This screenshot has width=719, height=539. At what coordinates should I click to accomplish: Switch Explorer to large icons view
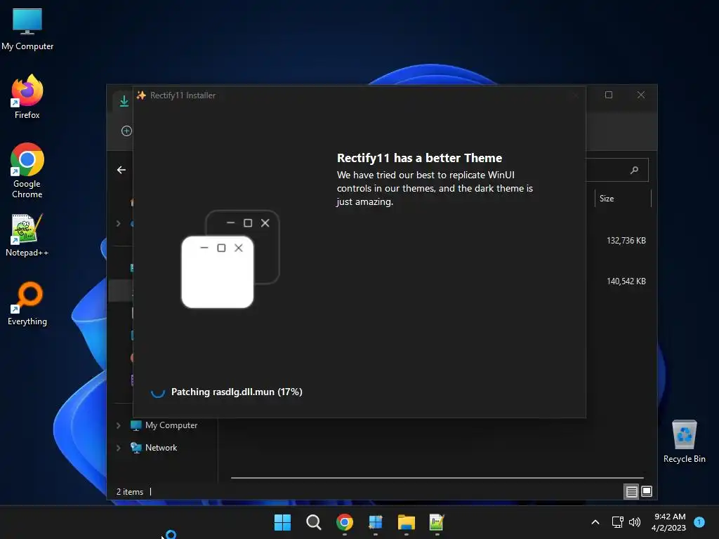pyautogui.click(x=647, y=492)
